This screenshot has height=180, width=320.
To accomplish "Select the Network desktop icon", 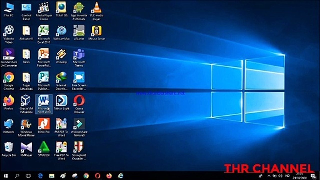I will tap(9, 126).
